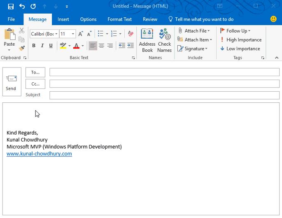Click in the Cc recipients field
This screenshot has width=282, height=218.
pos(164,83)
